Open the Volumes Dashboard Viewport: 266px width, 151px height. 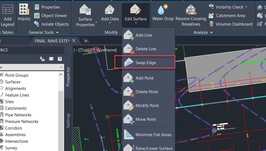pyautogui.click(x=230, y=24)
